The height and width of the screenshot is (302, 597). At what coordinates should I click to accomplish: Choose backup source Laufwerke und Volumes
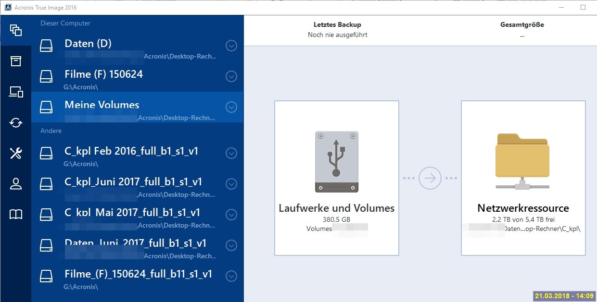(337, 178)
